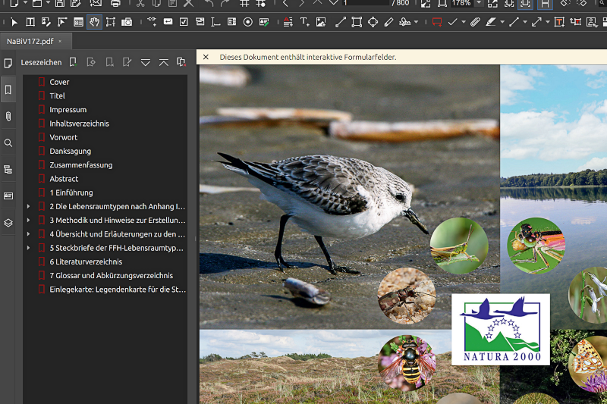Add a Text Box annotation
Screen dimensions: 607x404
pos(559,22)
